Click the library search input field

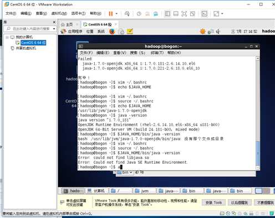point(29,29)
